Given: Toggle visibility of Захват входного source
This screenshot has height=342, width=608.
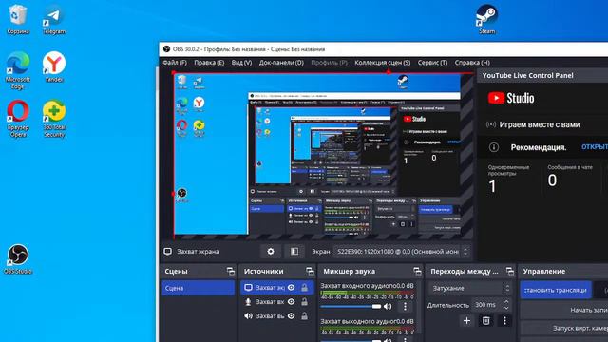Looking at the screenshot, I should 292,302.
